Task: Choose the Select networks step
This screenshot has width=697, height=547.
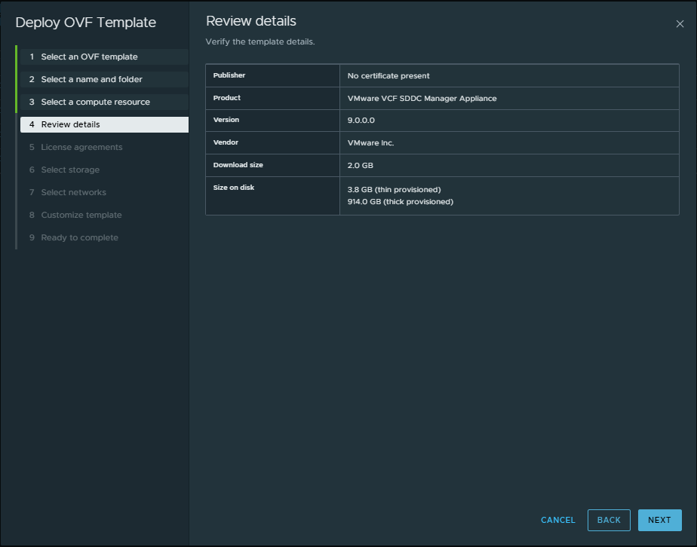Action: [73, 193]
